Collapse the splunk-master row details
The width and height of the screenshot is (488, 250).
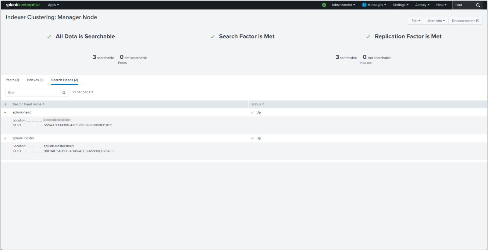[5, 138]
